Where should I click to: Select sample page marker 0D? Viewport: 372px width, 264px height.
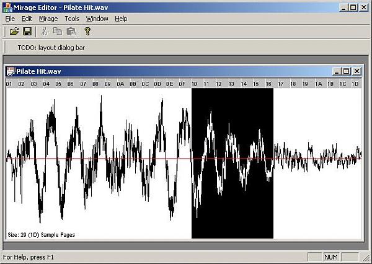157,84
